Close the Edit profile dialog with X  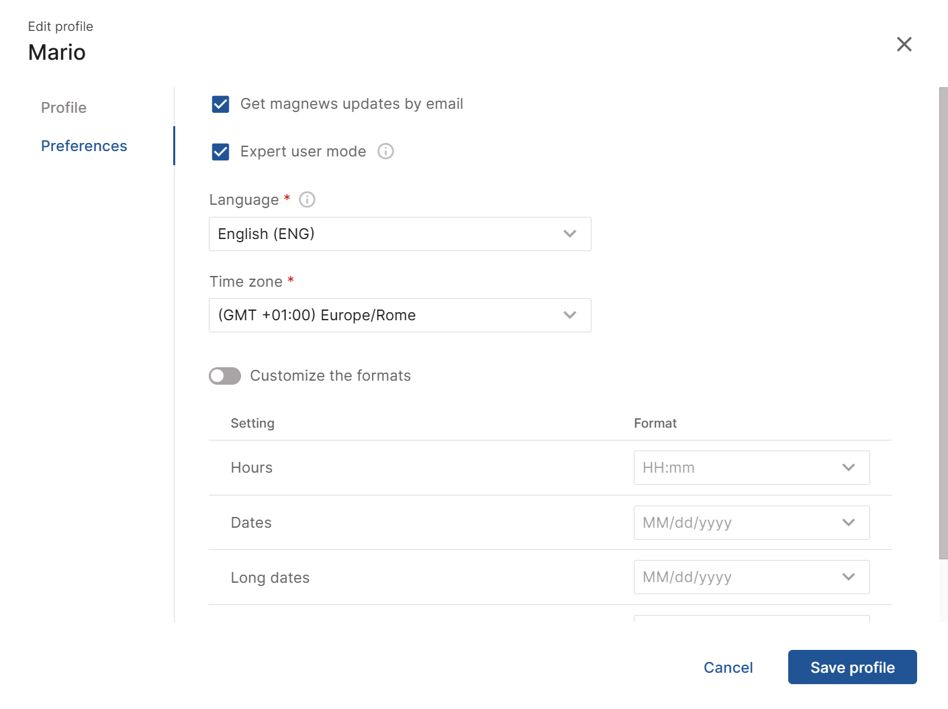(904, 44)
